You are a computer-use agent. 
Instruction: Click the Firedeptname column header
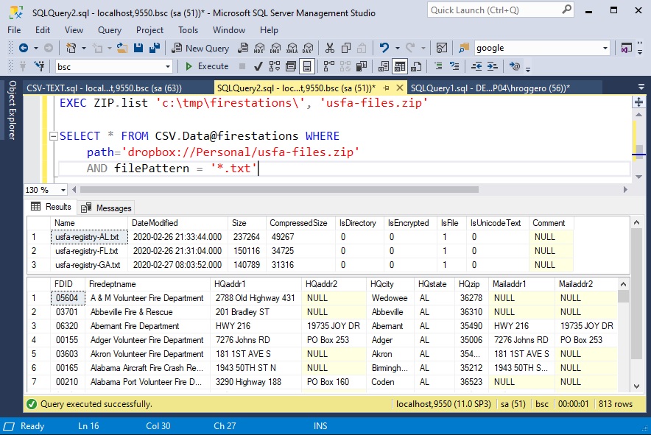point(147,284)
